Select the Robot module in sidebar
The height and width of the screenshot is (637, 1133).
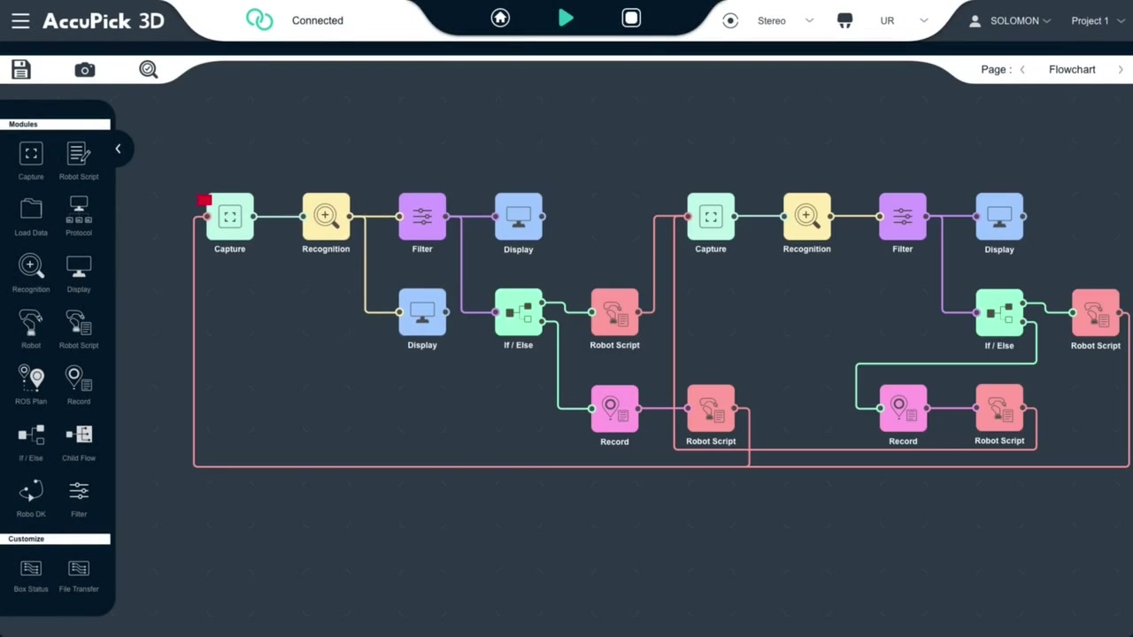pos(31,329)
